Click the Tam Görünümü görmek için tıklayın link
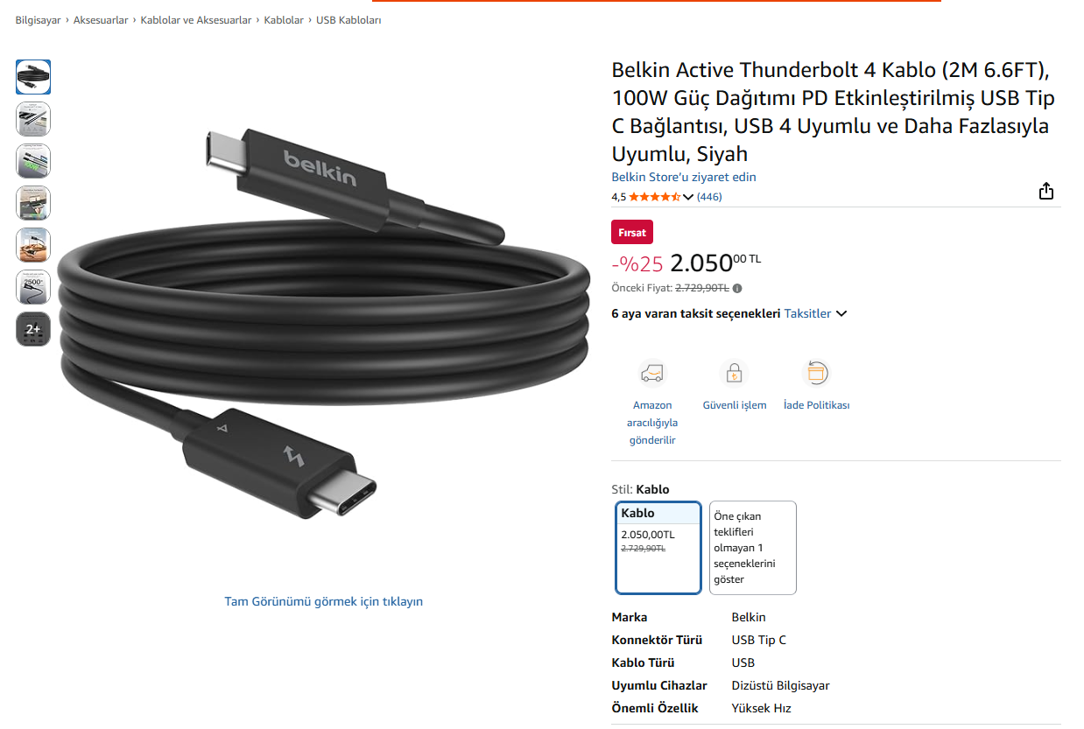 [x=324, y=601]
